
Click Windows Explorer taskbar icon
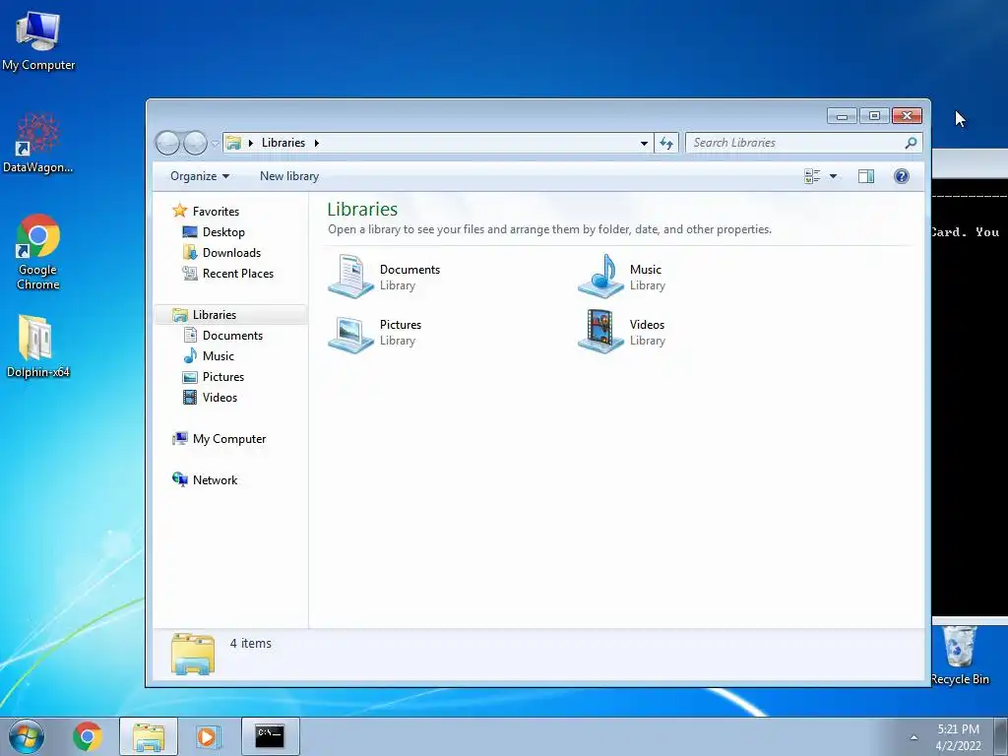click(149, 736)
